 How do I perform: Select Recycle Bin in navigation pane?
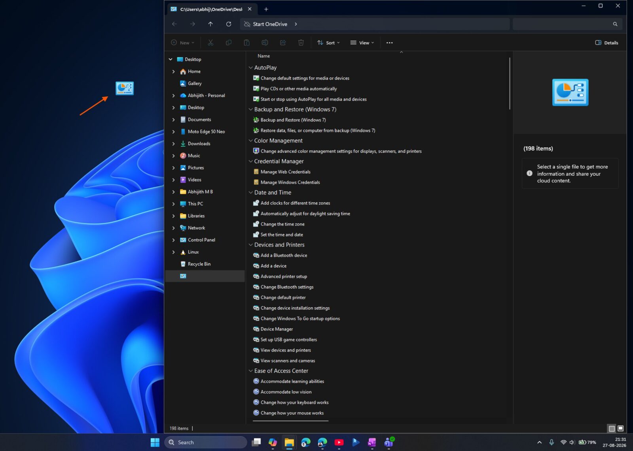[x=199, y=264]
